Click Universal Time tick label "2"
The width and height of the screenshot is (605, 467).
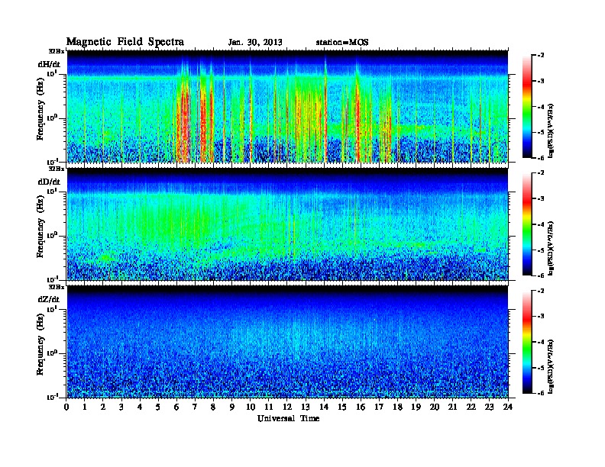click(103, 407)
